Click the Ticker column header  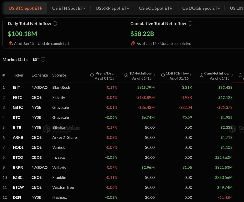pos(18,75)
